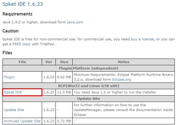Download the Archived Update Site file
Image resolution: width=176 pixels, height=125 pixels.
click(22, 121)
